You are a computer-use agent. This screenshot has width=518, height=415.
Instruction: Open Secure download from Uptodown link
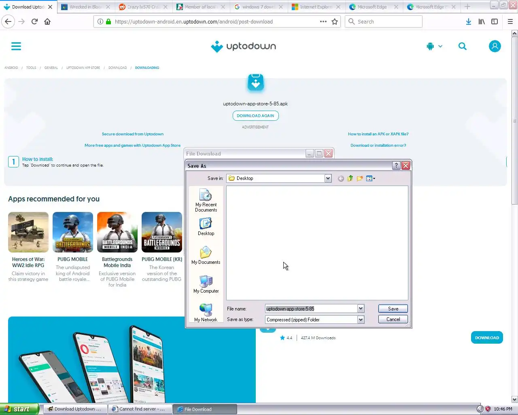(133, 134)
